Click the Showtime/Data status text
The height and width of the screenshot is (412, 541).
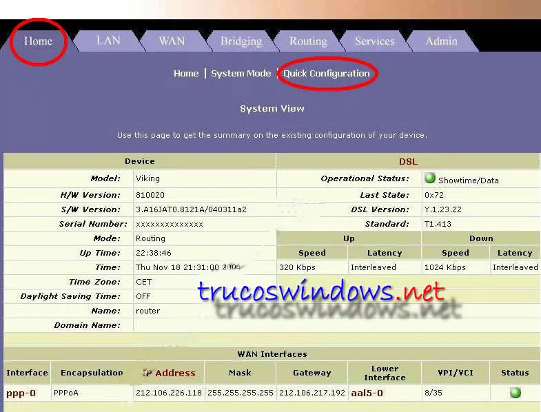point(468,181)
